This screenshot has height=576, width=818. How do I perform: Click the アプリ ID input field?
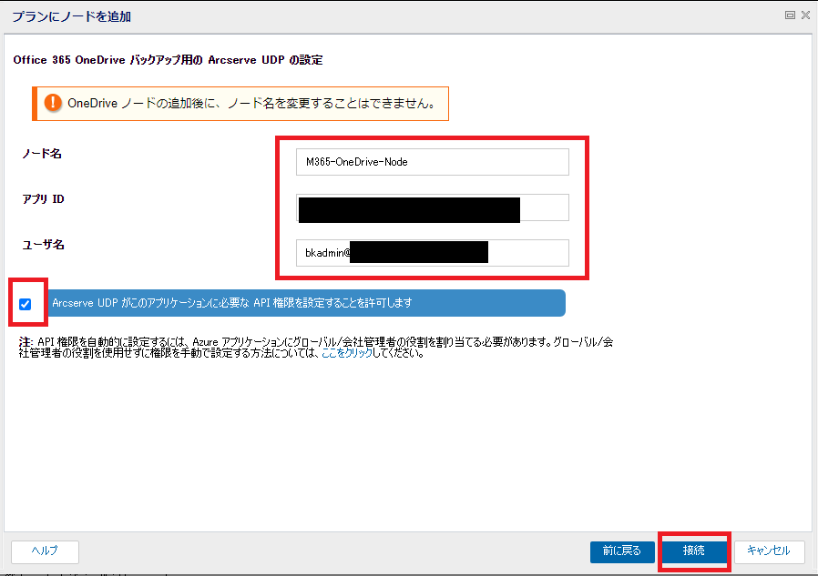pos(432,207)
